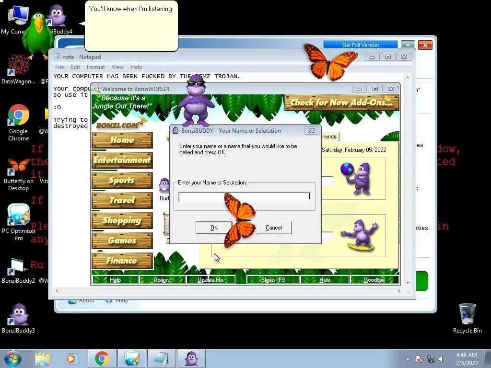Open the Home section in BonziWORLD
This screenshot has width=491, height=368.
[122, 140]
